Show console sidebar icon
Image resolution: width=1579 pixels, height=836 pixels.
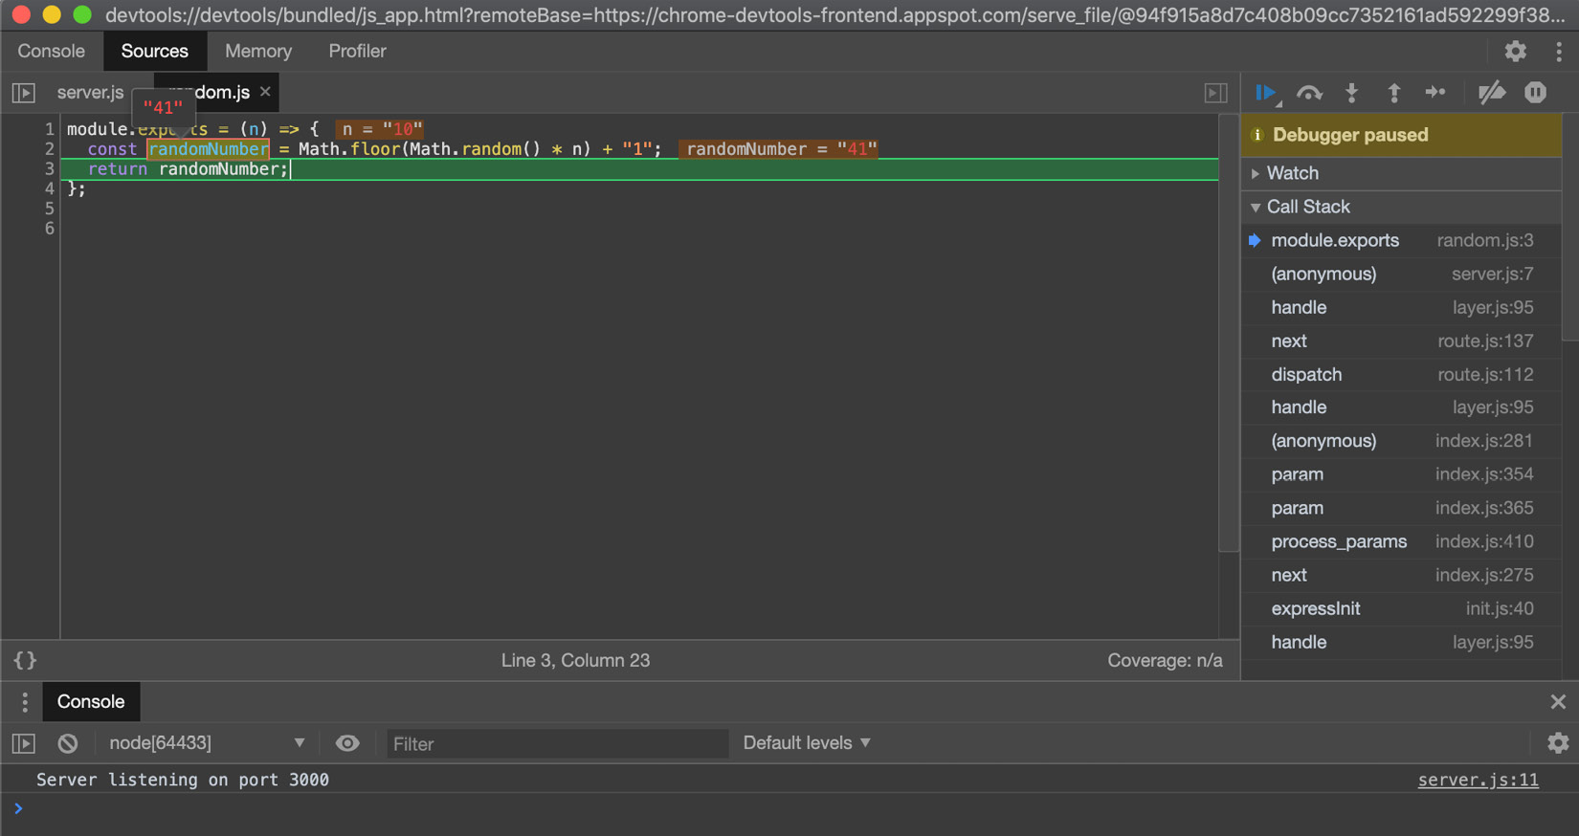[x=23, y=743]
